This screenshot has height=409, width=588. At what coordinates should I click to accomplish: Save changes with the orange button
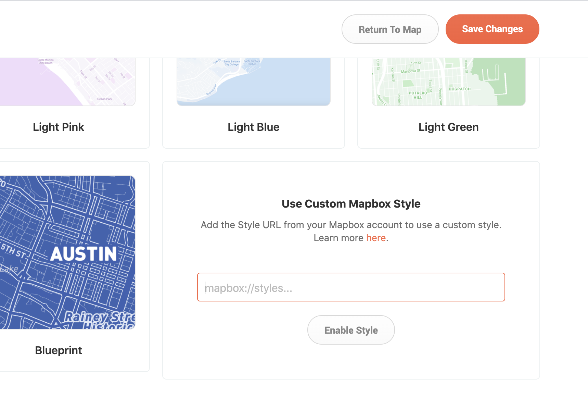[492, 29]
